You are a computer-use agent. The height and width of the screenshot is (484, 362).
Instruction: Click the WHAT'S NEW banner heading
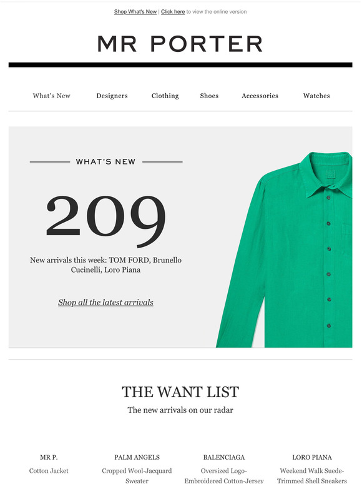coord(105,161)
